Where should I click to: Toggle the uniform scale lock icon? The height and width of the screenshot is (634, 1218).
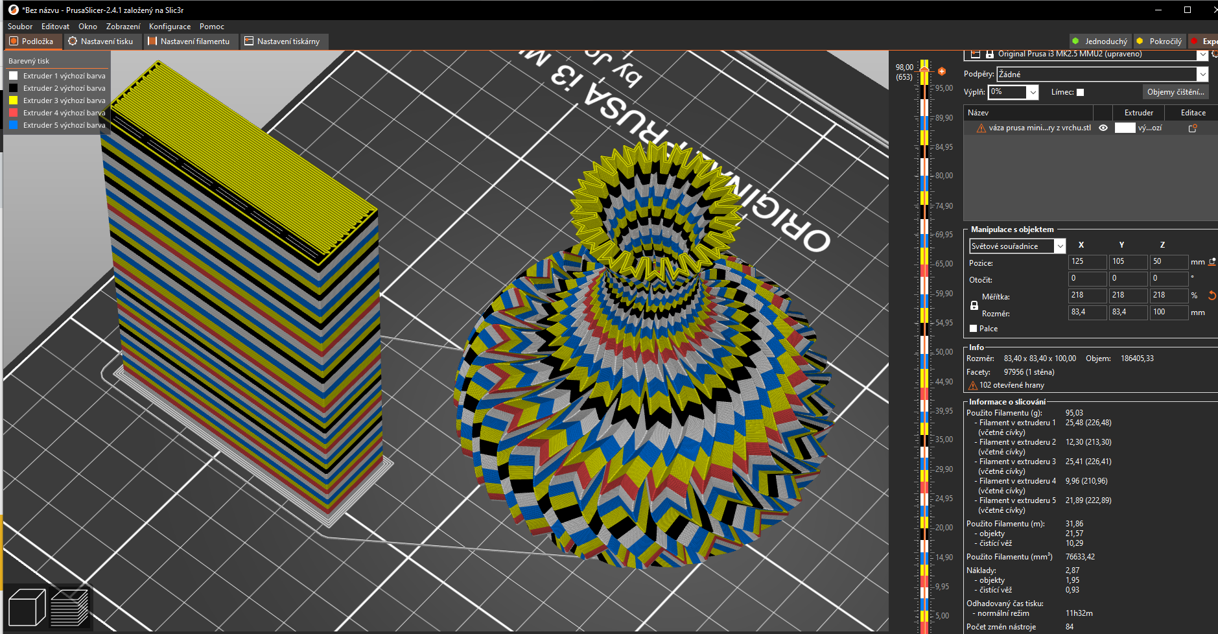974,305
